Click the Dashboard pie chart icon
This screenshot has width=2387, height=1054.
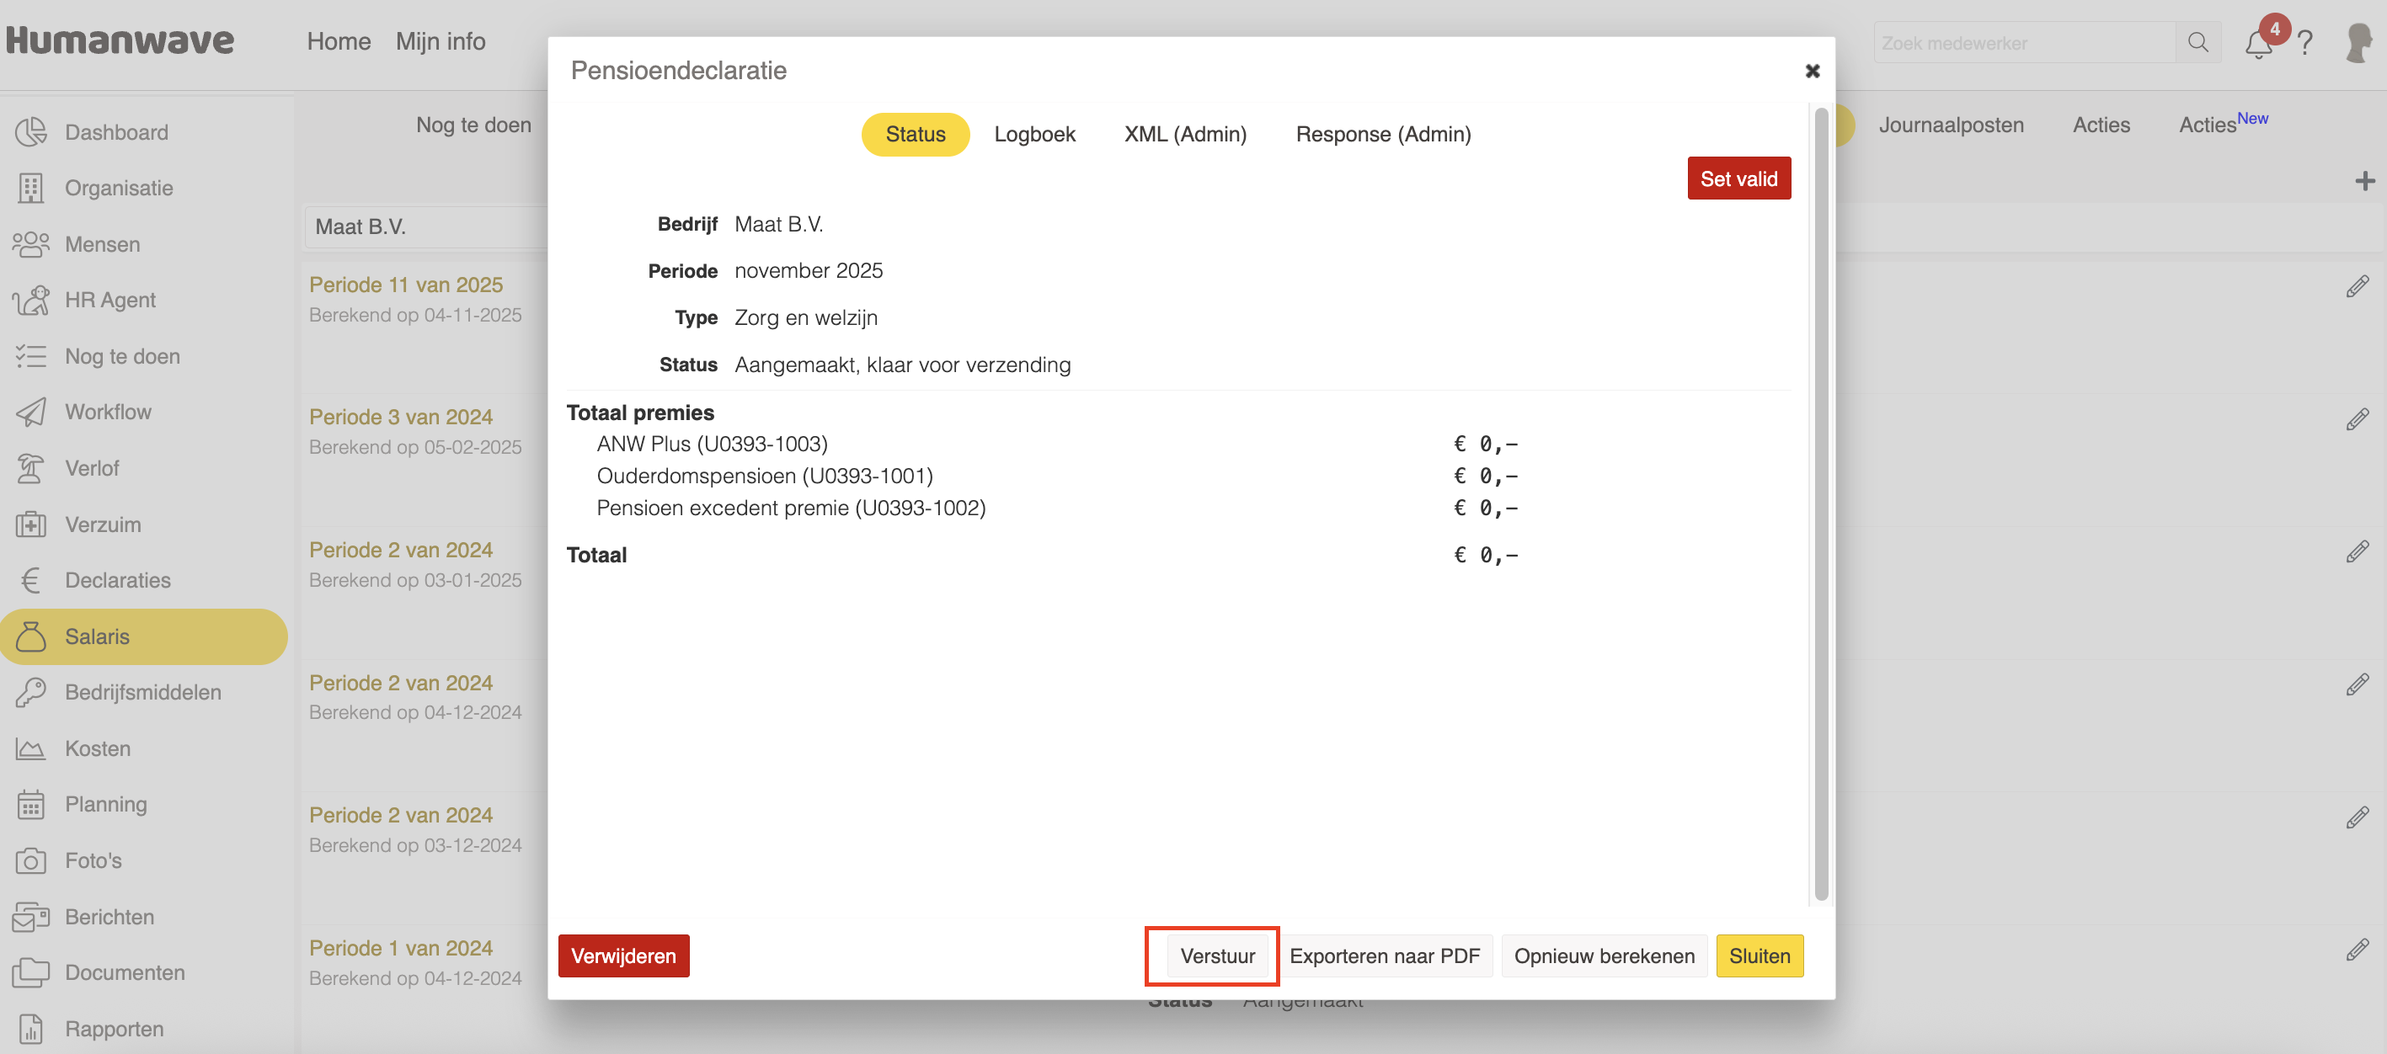tap(30, 131)
